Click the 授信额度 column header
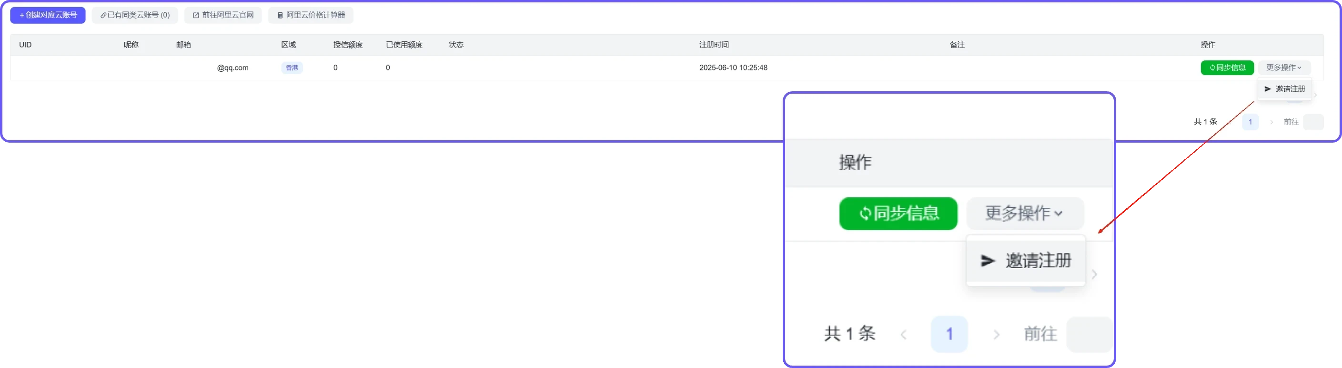The image size is (1342, 368). (348, 45)
